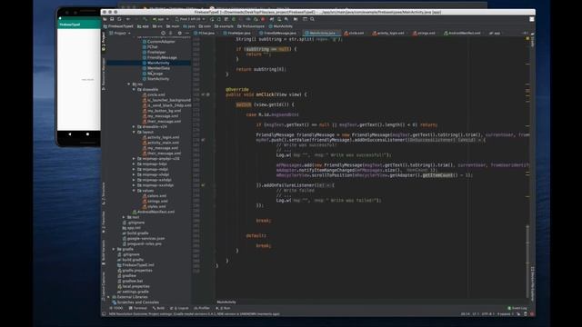Open the Profiler tool window button

point(202,308)
